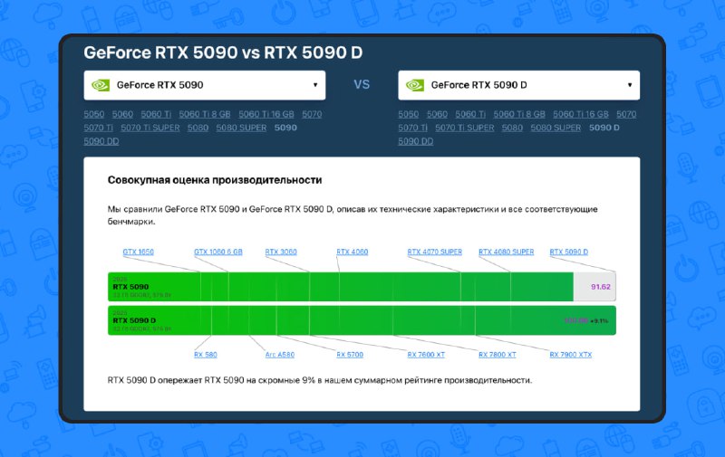This screenshot has width=725, height=457.
Task: Choose 5060 Ti under left selector
Action: point(156,114)
